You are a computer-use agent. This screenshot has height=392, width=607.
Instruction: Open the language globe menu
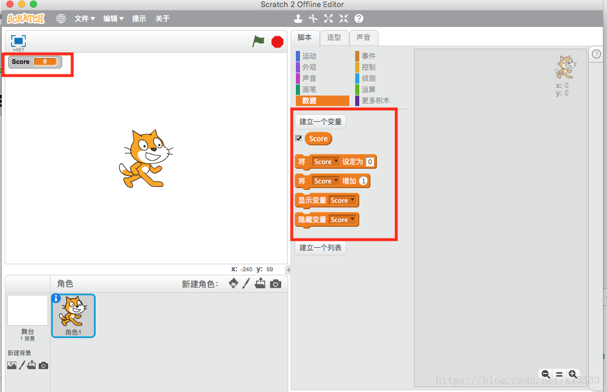coord(61,19)
